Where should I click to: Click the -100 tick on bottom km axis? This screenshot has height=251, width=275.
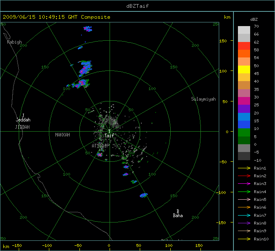tap(47, 246)
